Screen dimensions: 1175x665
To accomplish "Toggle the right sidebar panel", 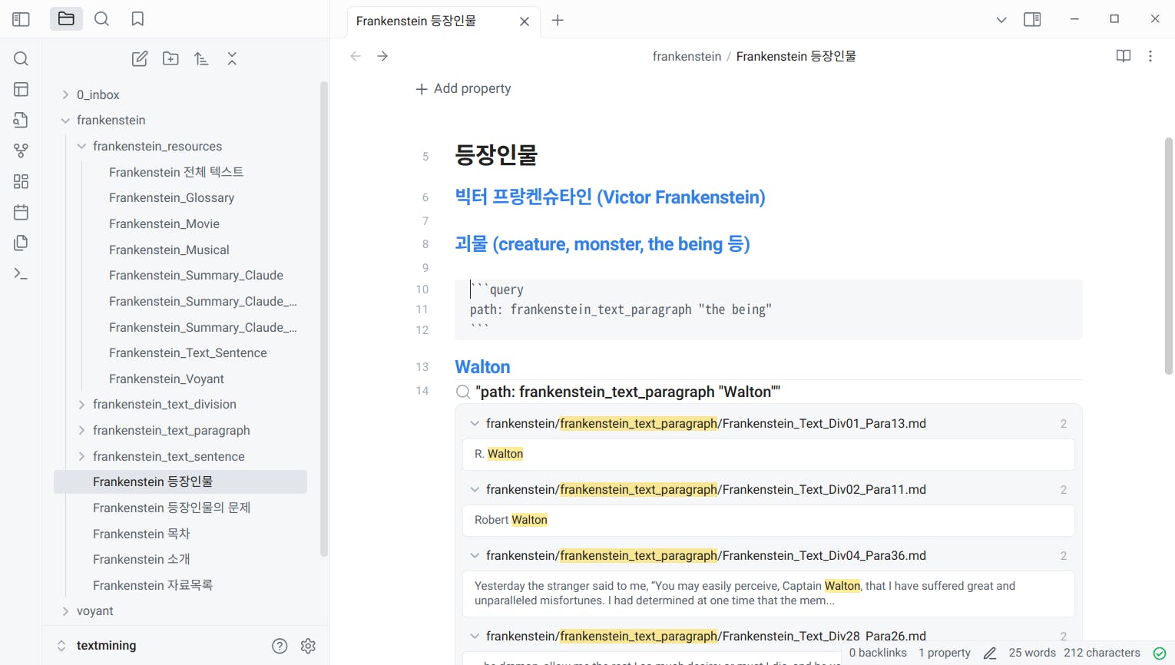I will pos(1032,19).
